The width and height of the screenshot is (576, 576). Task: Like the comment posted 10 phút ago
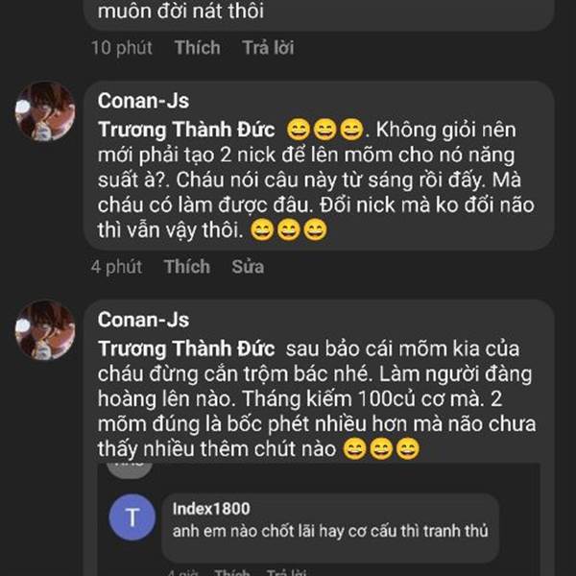click(x=197, y=47)
